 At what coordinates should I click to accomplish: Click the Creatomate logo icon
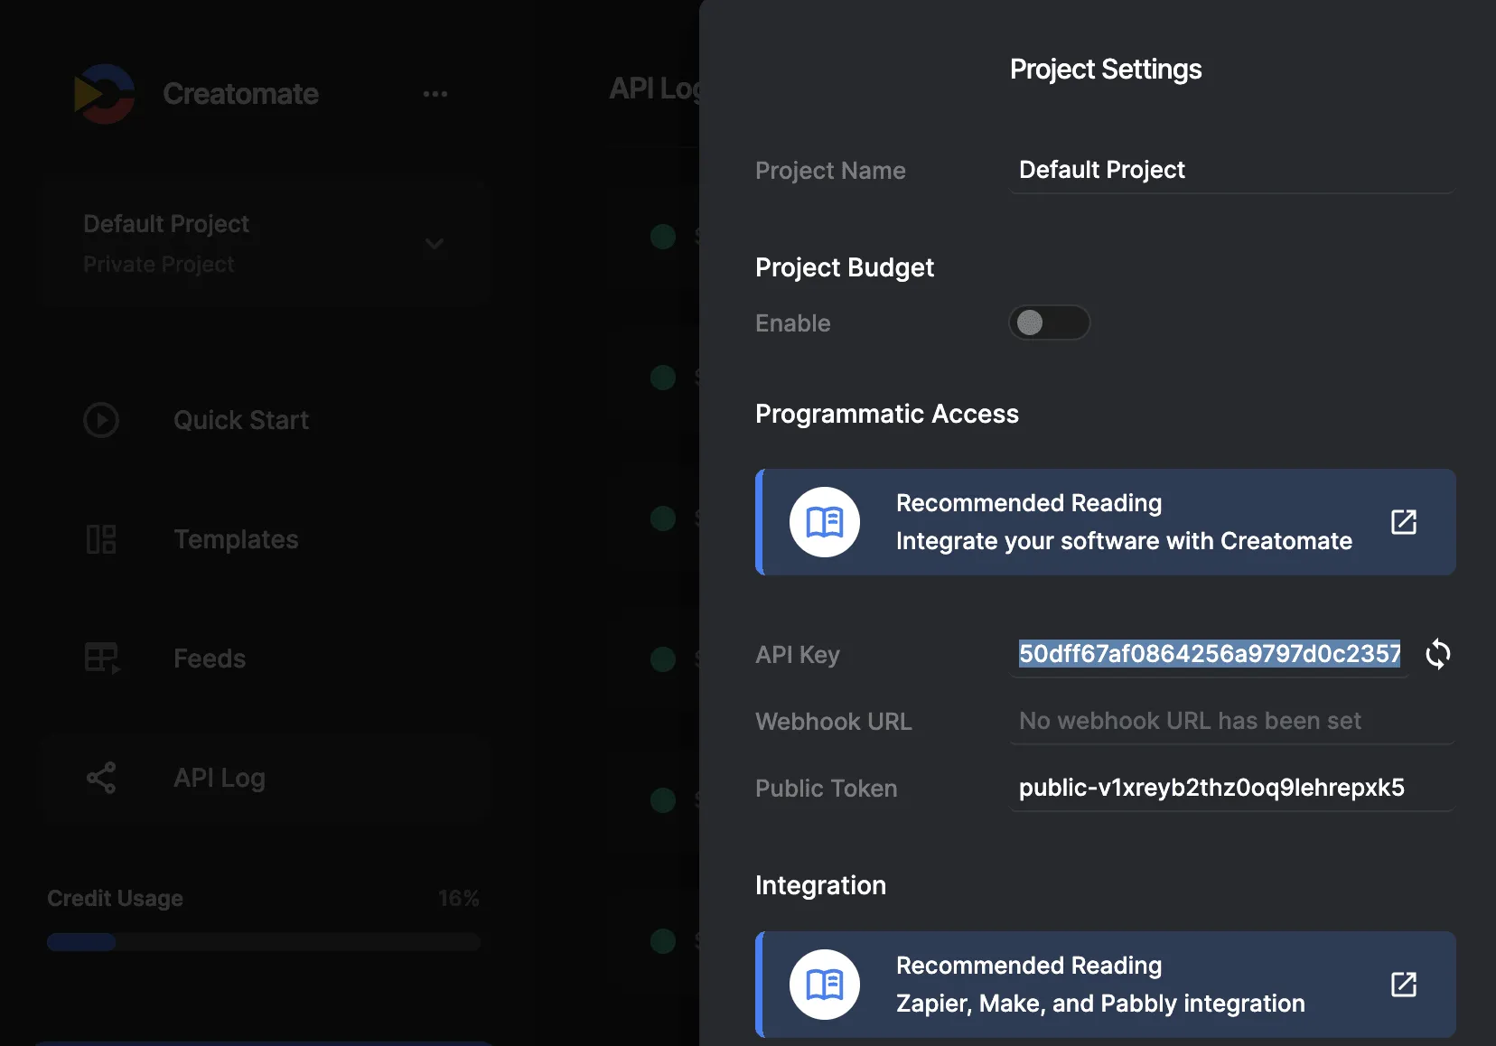104,94
